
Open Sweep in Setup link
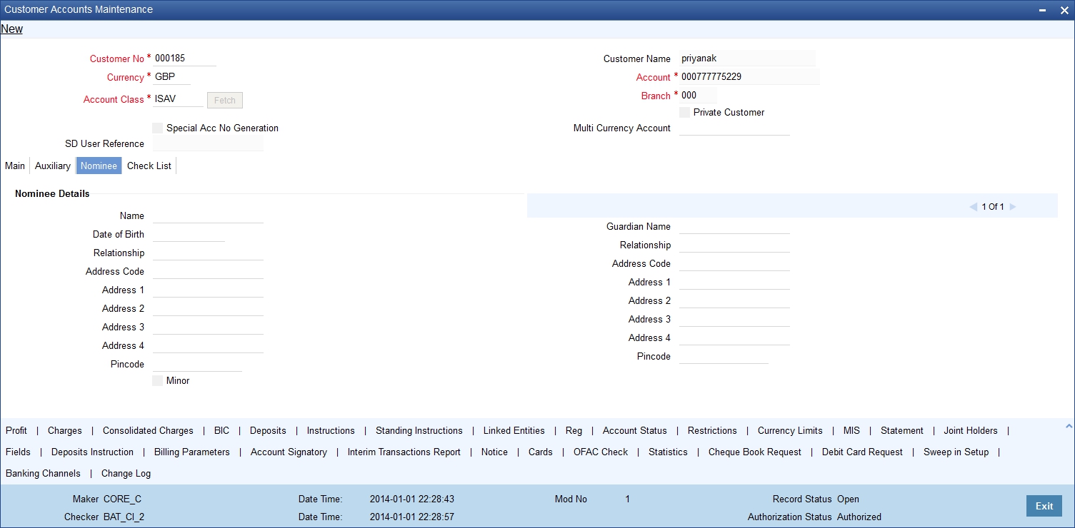coord(956,452)
